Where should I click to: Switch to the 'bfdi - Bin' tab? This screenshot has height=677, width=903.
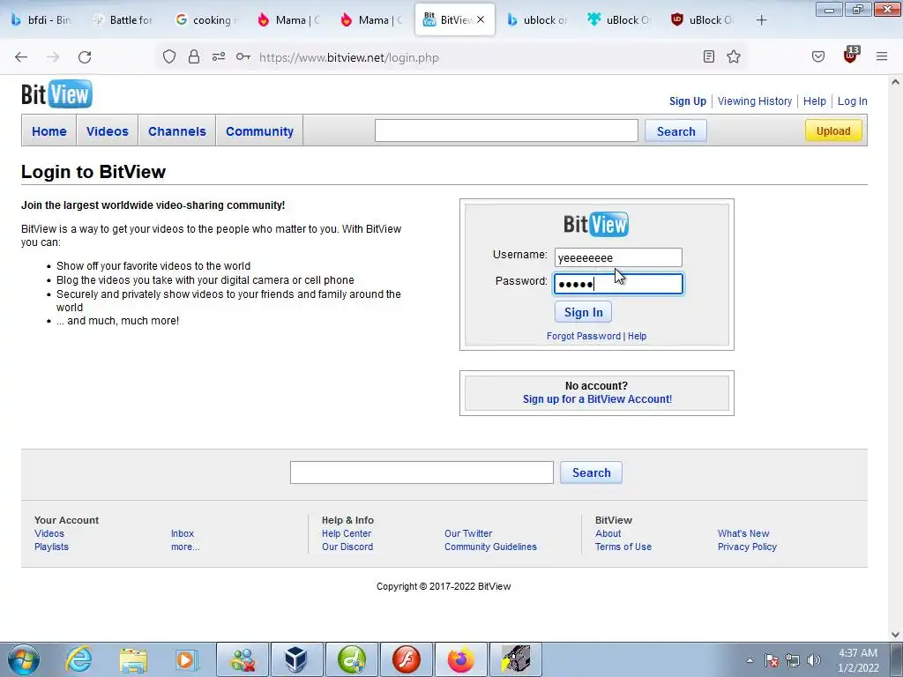tap(42, 20)
